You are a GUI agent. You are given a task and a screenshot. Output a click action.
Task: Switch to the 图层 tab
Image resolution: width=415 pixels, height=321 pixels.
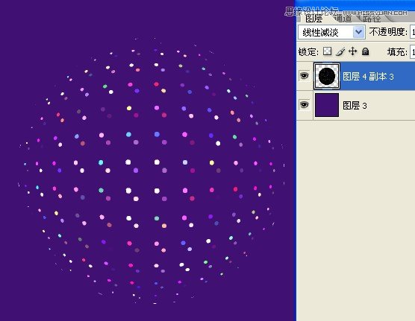tap(314, 18)
